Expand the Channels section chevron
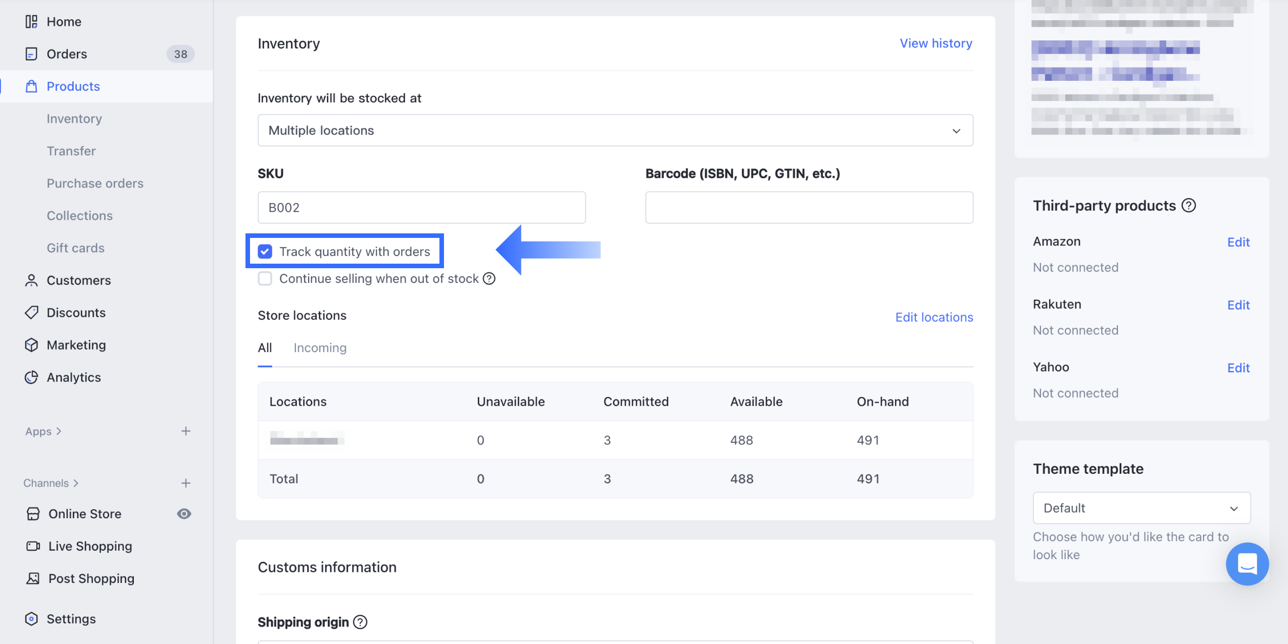This screenshot has width=1288, height=644. pyautogui.click(x=76, y=483)
